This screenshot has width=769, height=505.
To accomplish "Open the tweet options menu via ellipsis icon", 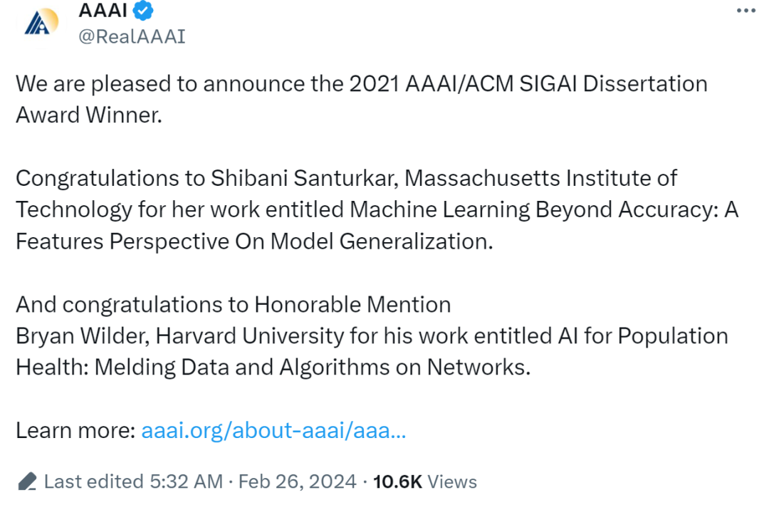I will 745,9.
